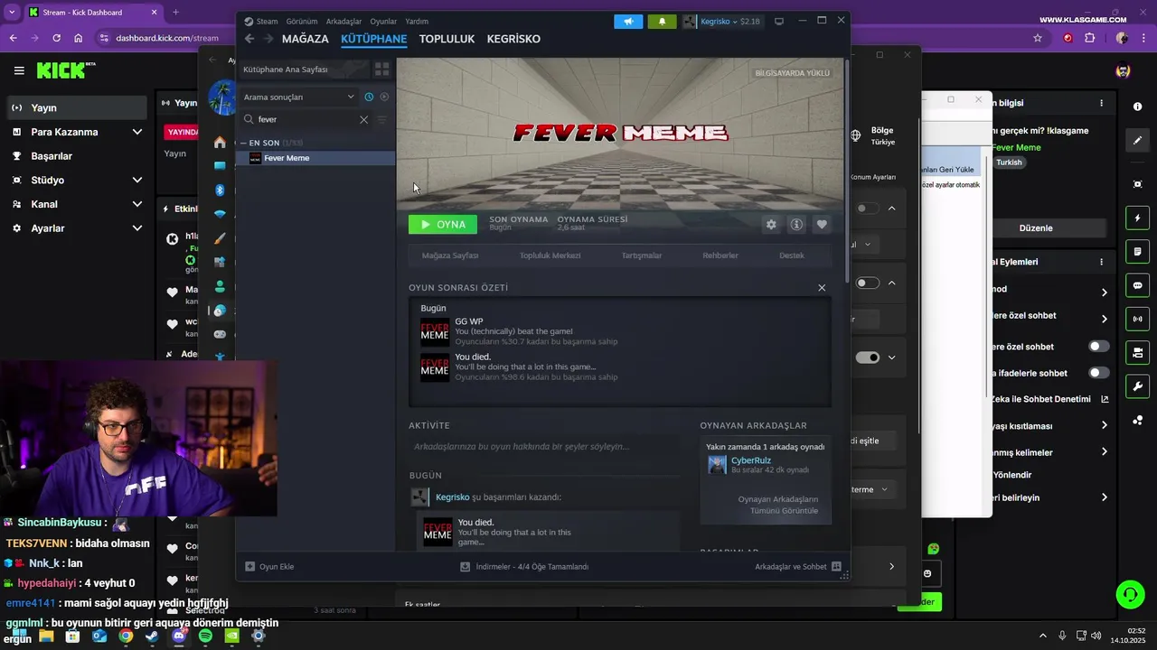The height and width of the screenshot is (650, 1157).
Task: Filter library by recent activity clock
Action: (x=369, y=97)
